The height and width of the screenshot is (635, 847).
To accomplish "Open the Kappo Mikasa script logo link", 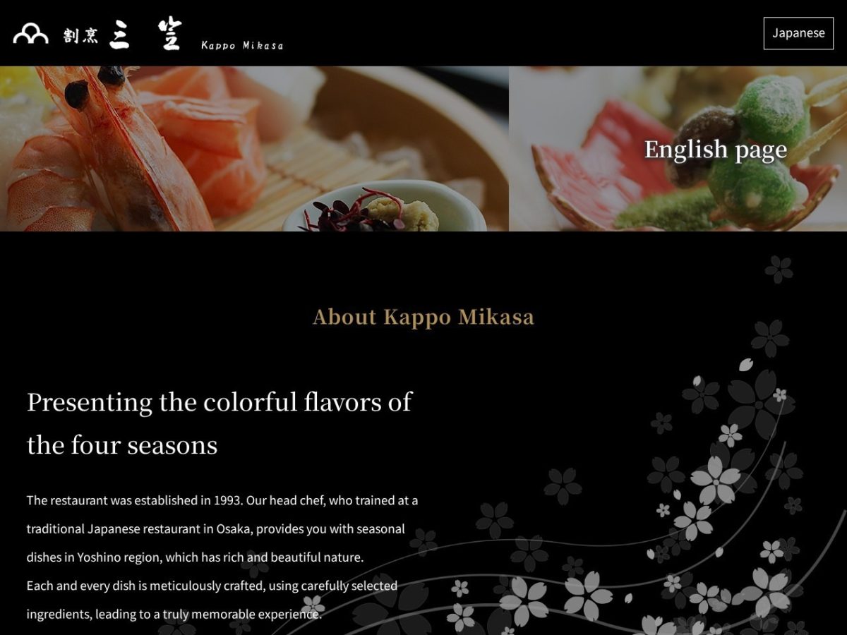I will (242, 45).
